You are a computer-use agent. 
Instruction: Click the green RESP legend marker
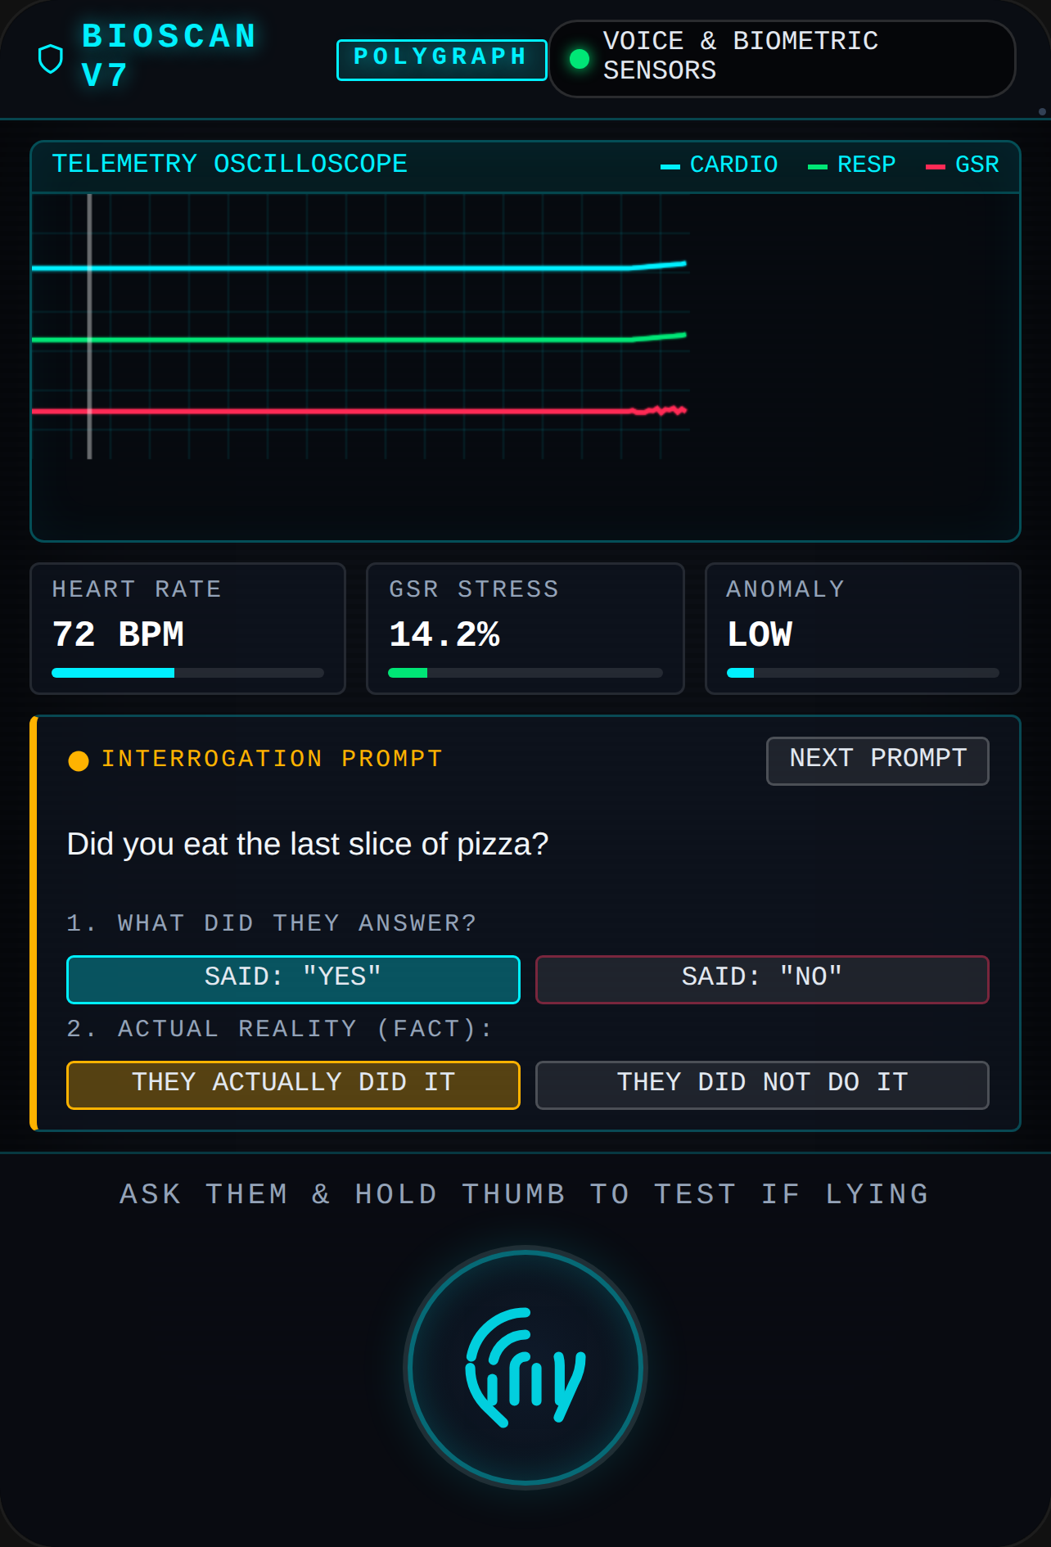[818, 166]
